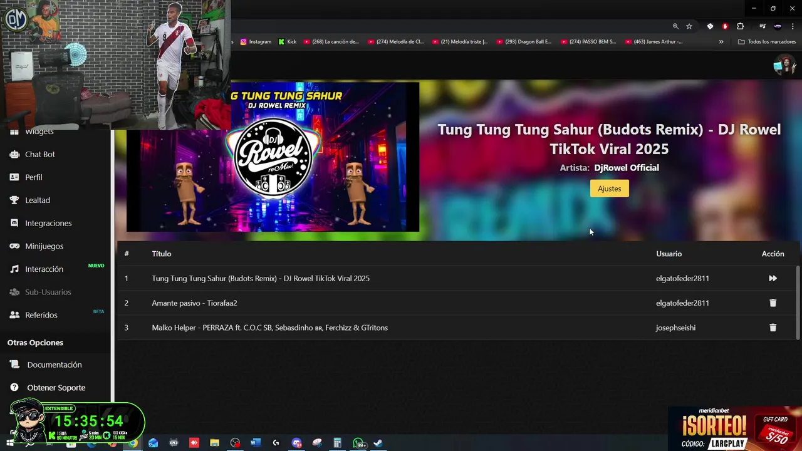Click the 'Usuario' column header
The image size is (802, 451).
point(669,254)
